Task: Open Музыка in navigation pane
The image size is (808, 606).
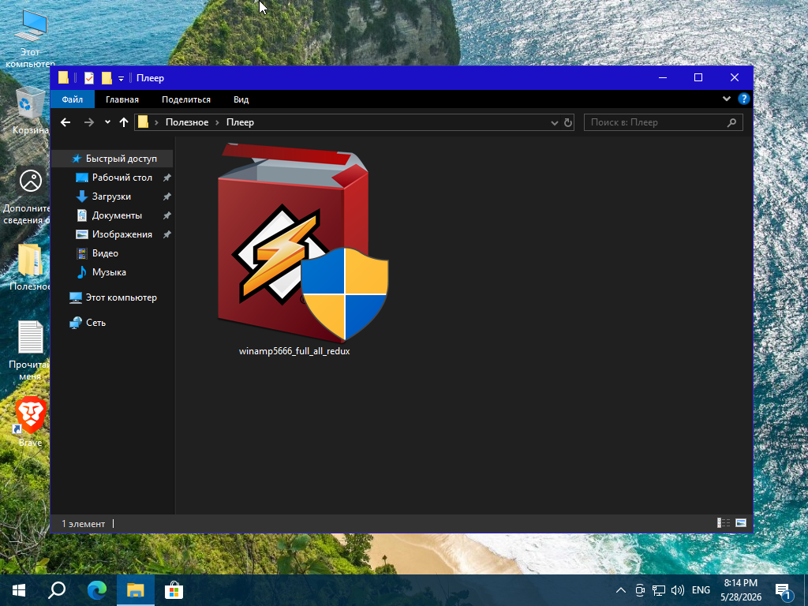Action: click(109, 272)
